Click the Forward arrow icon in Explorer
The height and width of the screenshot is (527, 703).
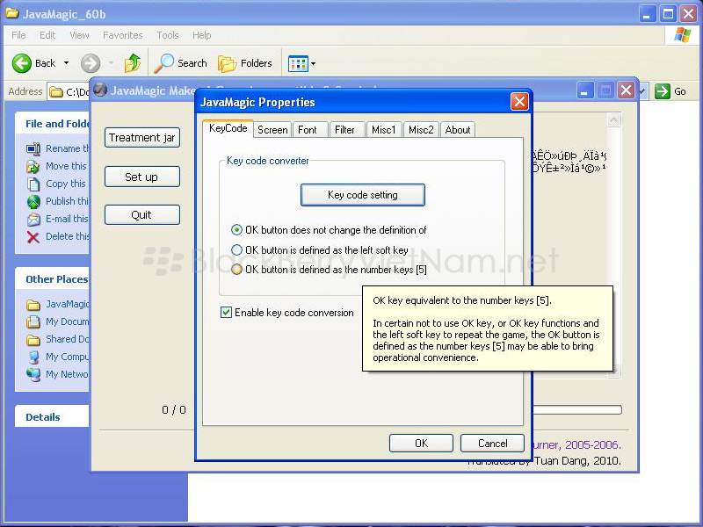pyautogui.click(x=91, y=63)
